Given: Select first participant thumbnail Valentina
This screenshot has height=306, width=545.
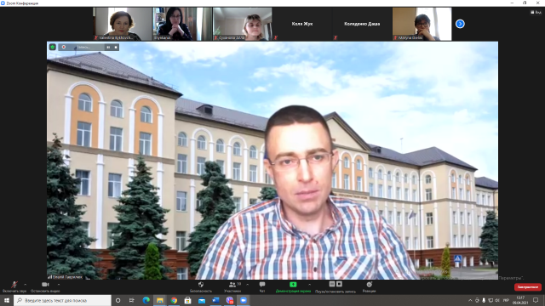Looking at the screenshot, I should click(x=123, y=24).
